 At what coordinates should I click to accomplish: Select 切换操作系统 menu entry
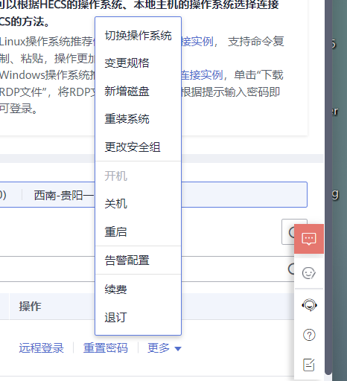pos(138,36)
